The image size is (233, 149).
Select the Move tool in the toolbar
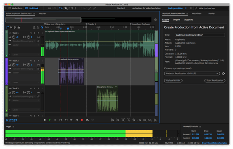[61, 8]
